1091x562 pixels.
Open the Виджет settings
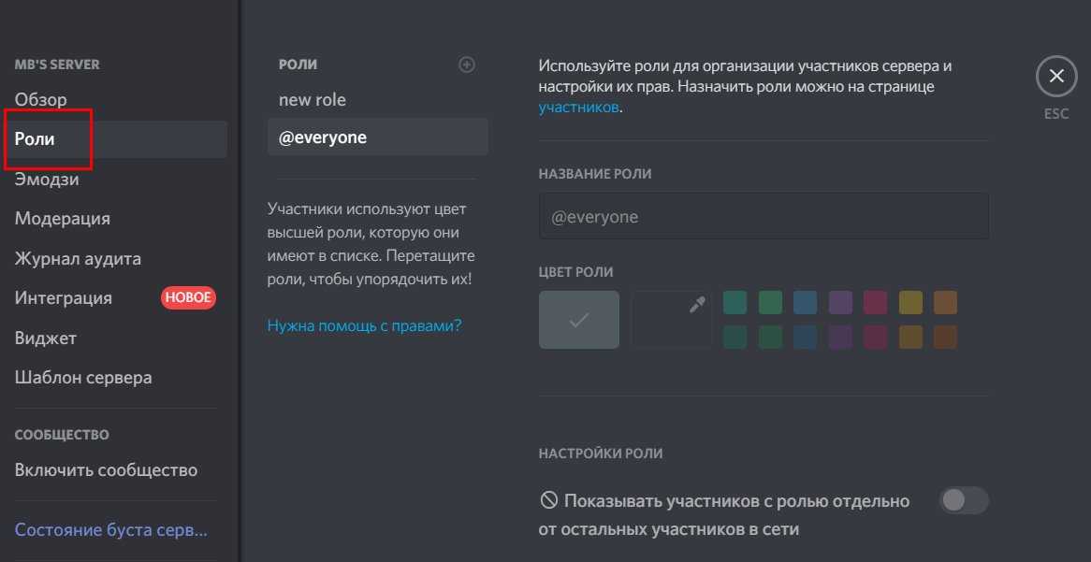tap(46, 339)
